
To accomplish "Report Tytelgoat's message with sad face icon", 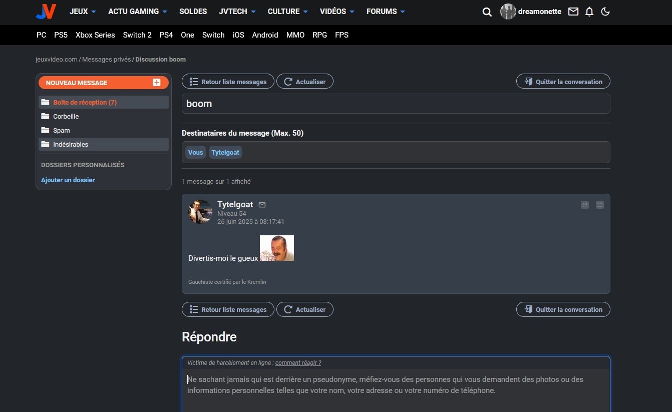I will pos(599,205).
